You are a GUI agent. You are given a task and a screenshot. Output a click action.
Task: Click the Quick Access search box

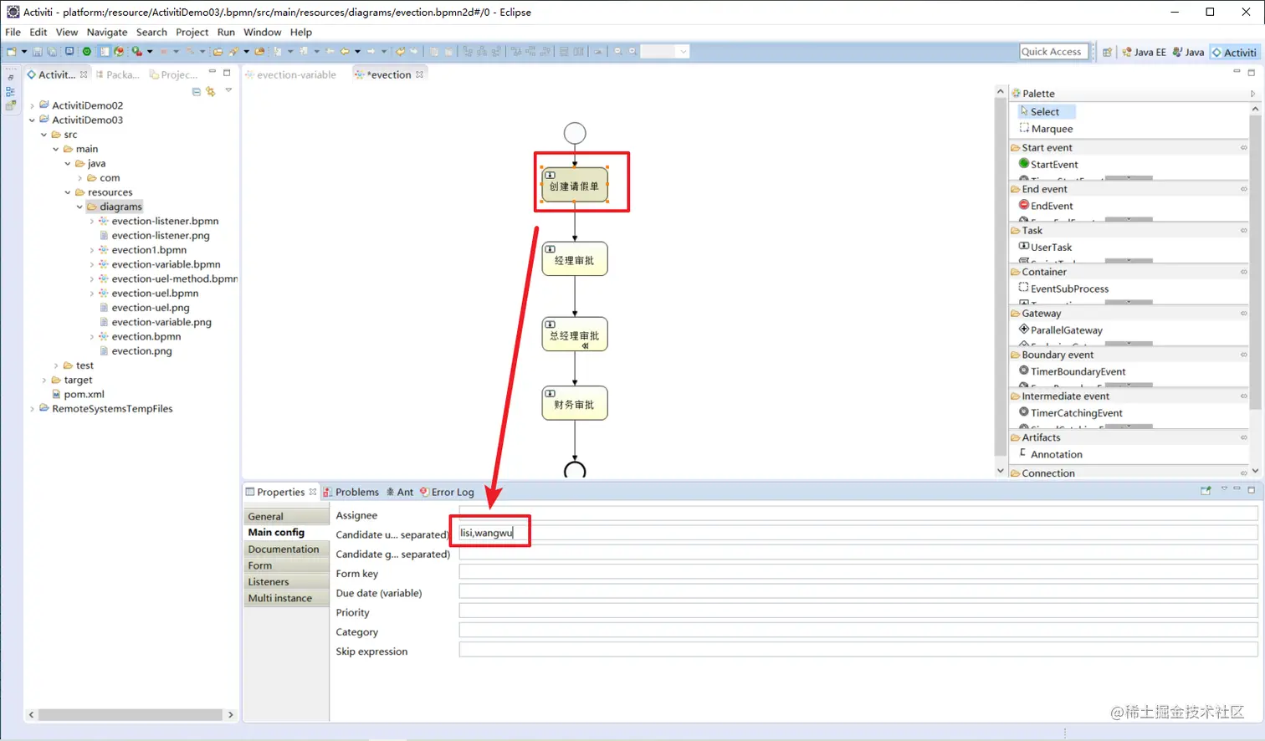pos(1054,52)
